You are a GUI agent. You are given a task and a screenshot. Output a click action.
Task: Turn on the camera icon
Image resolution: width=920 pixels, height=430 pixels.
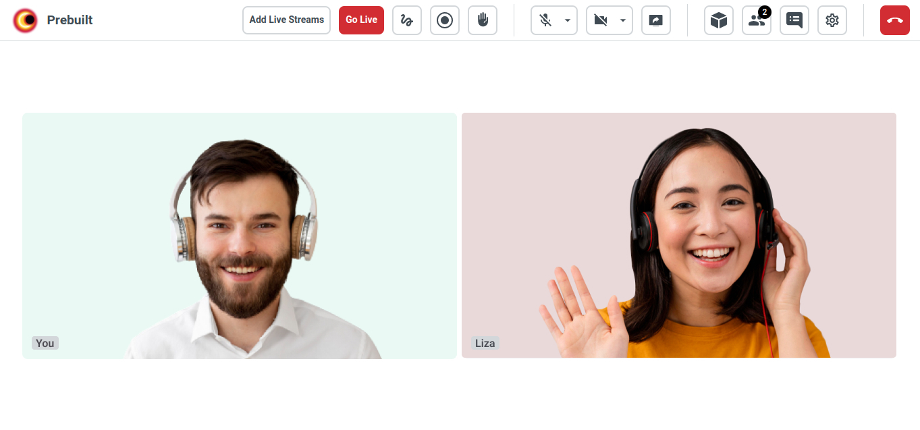point(601,20)
